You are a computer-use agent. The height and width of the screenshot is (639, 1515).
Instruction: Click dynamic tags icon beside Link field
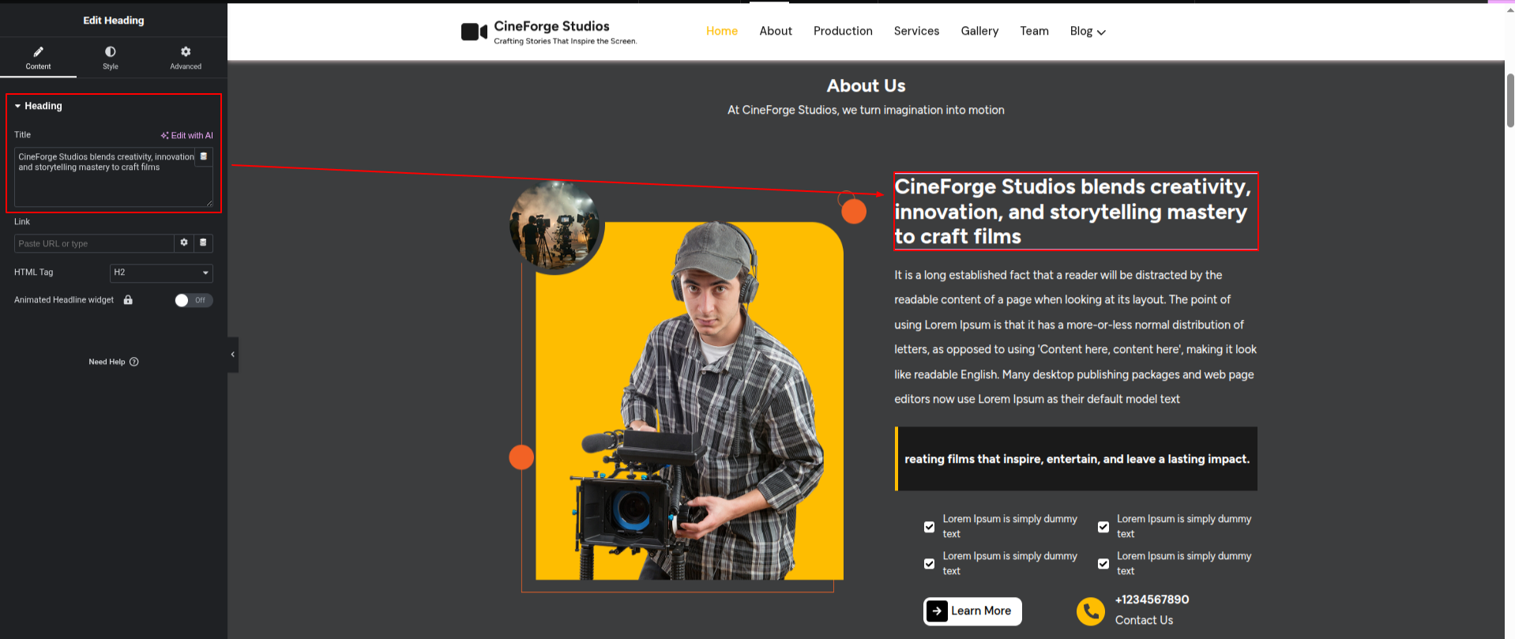(203, 243)
